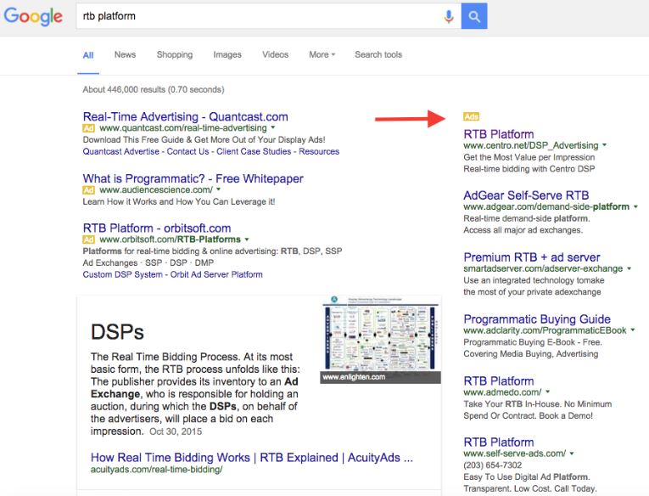The height and width of the screenshot is (496, 649).
Task: Open 'What is Programmatic? - Free Whitepaper' link
Action: click(193, 178)
